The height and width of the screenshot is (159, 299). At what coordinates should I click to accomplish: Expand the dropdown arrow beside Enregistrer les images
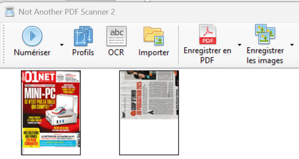(292, 45)
